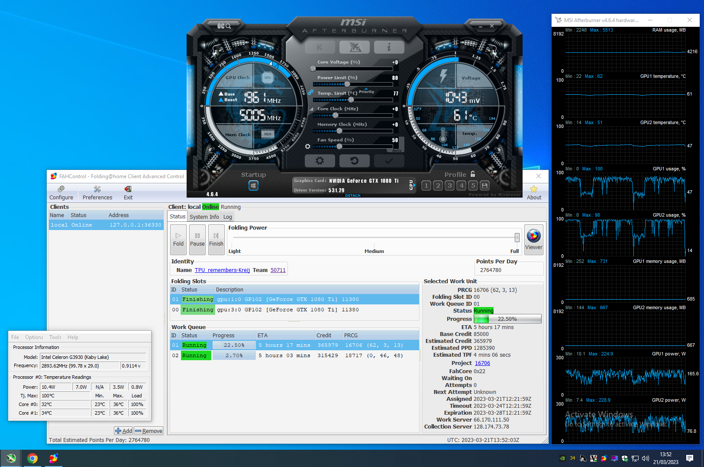
Task: Select Afterburner profile slot 5
Action: [473, 186]
